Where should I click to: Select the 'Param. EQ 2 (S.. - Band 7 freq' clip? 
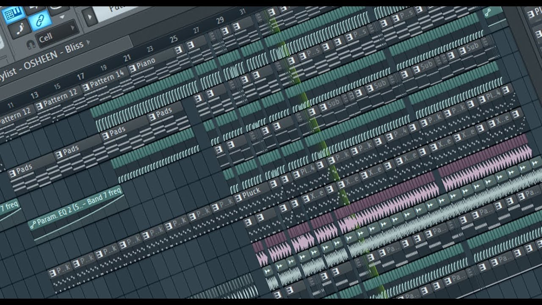75,208
